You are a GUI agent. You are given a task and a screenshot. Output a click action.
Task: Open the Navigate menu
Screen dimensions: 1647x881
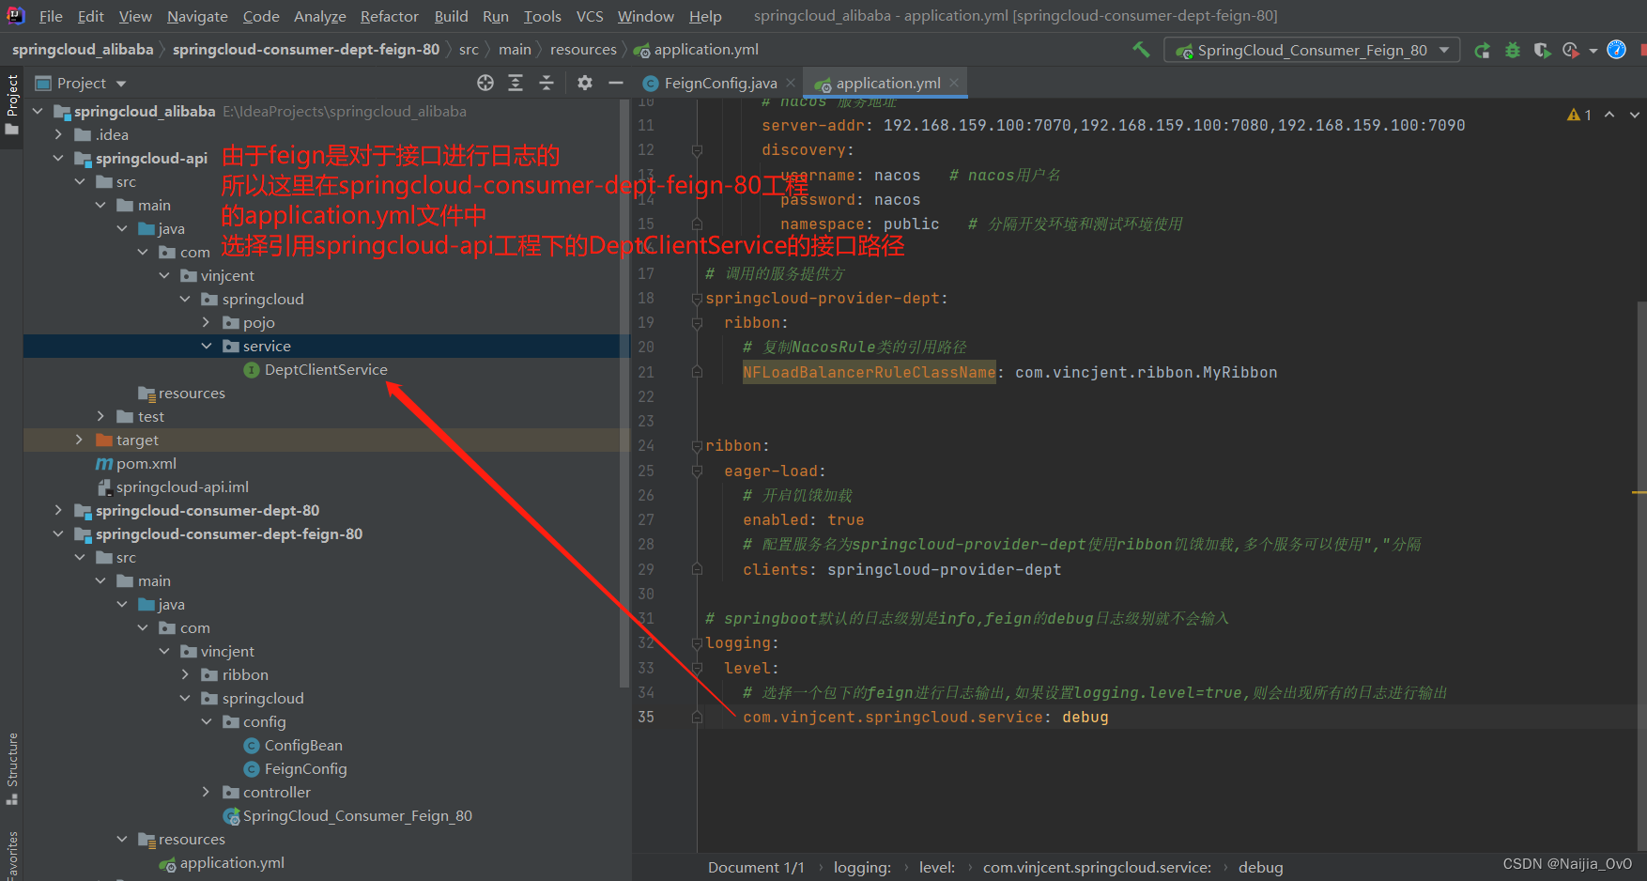(x=197, y=16)
